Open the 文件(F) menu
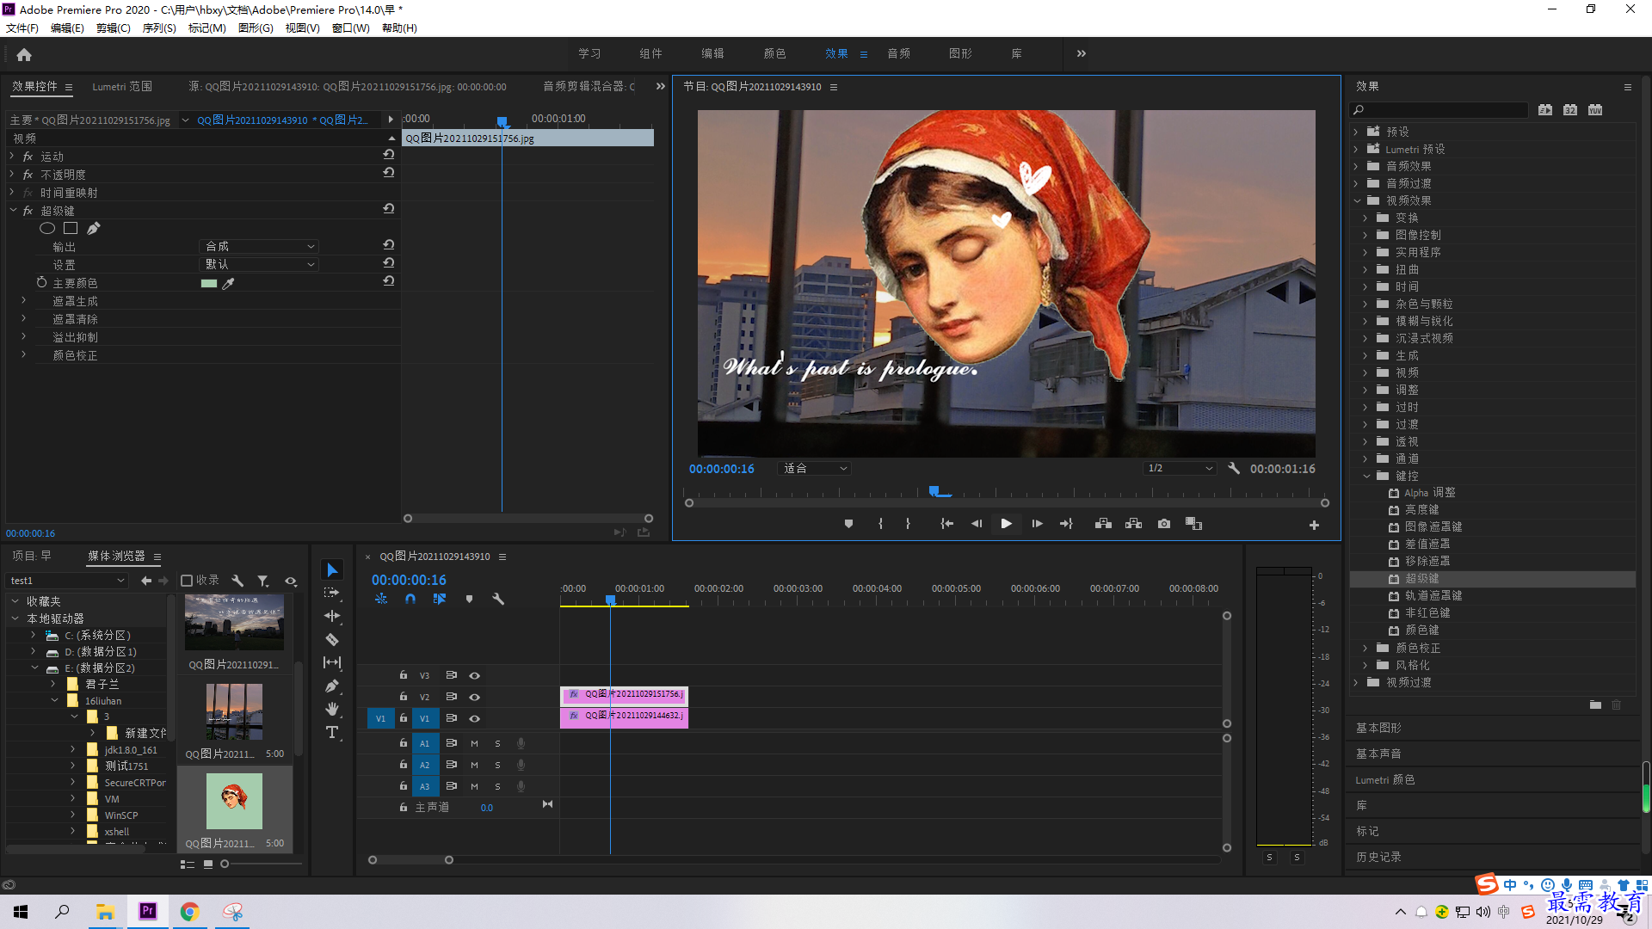 tap(22, 28)
